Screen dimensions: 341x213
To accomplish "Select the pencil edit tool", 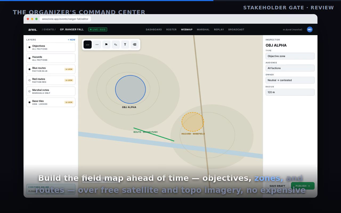I will coord(116,44).
